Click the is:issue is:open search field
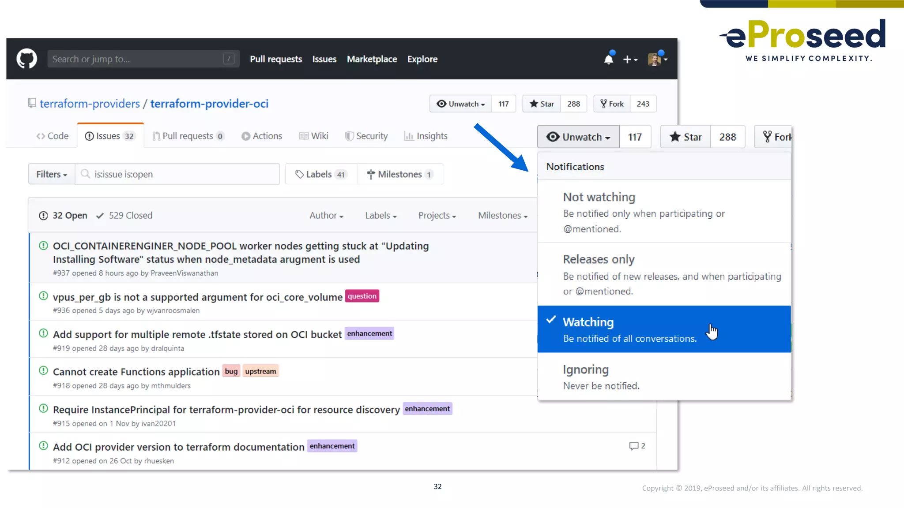 pos(177,174)
